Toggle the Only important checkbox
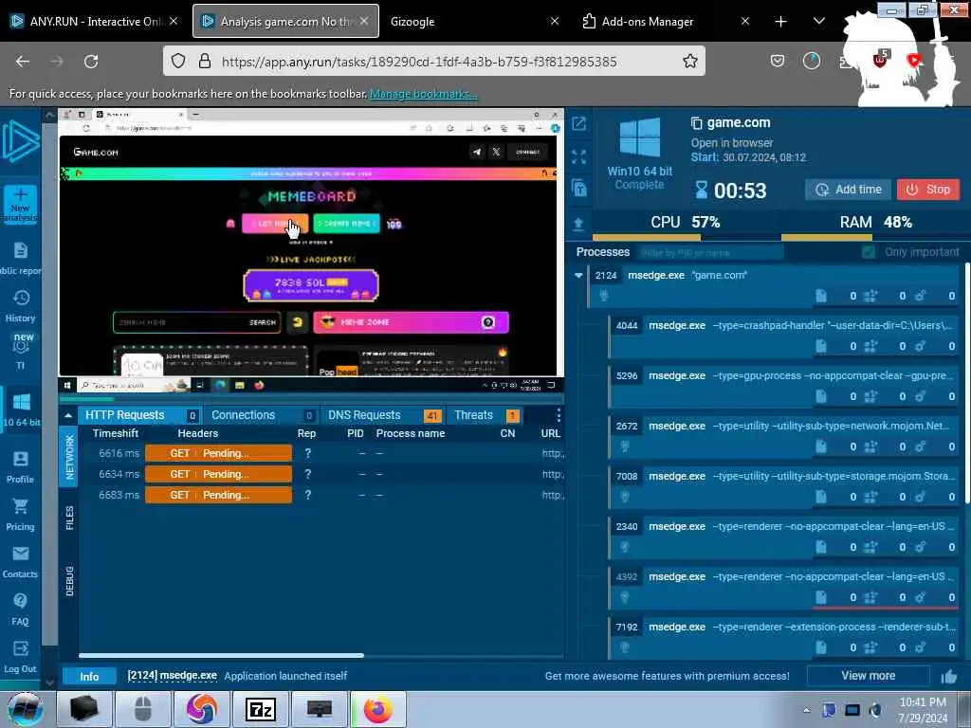The width and height of the screenshot is (971, 728). click(x=869, y=252)
